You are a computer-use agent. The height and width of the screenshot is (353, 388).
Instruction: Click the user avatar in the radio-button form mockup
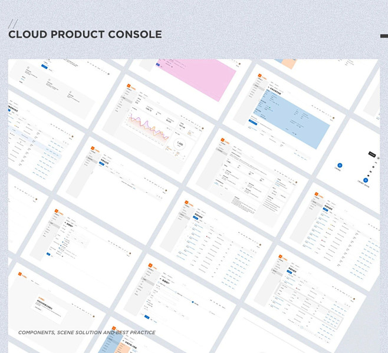click(130, 253)
